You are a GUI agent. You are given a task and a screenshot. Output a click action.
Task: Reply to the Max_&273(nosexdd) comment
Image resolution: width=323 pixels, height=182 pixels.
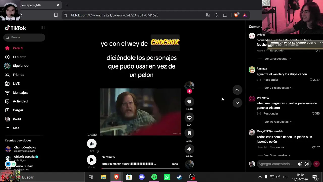(277, 147)
